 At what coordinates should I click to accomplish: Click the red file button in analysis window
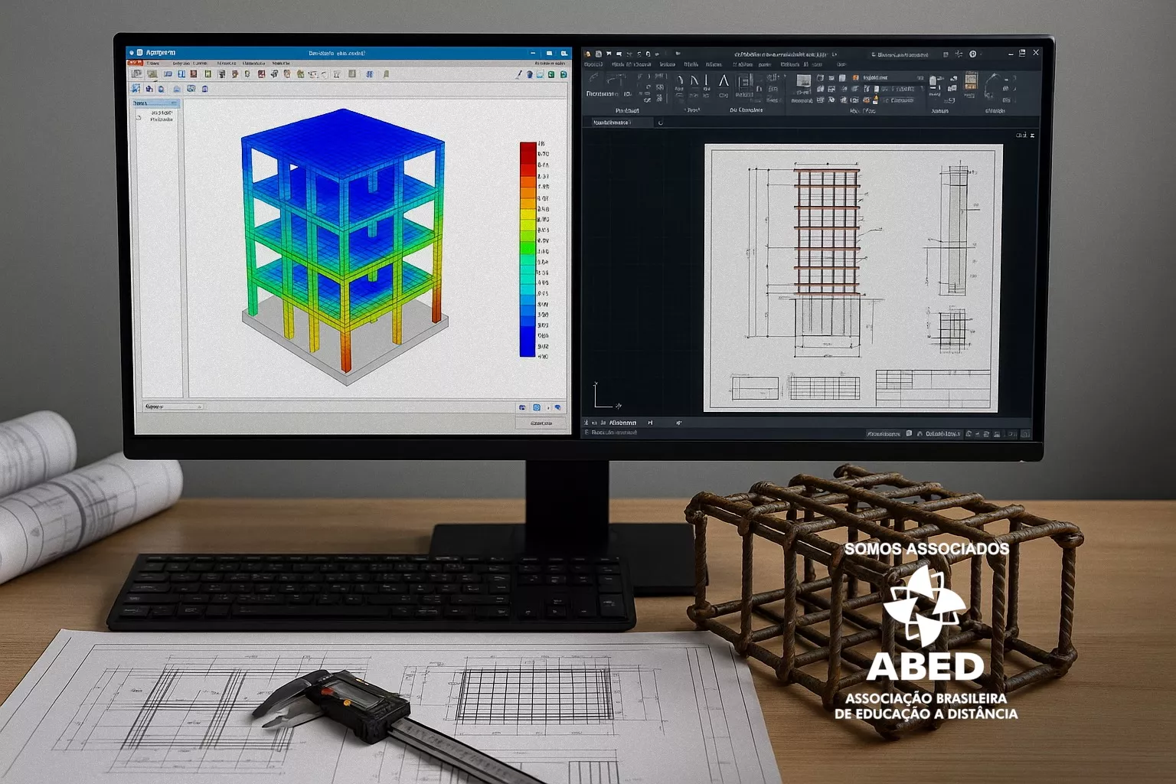click(136, 62)
